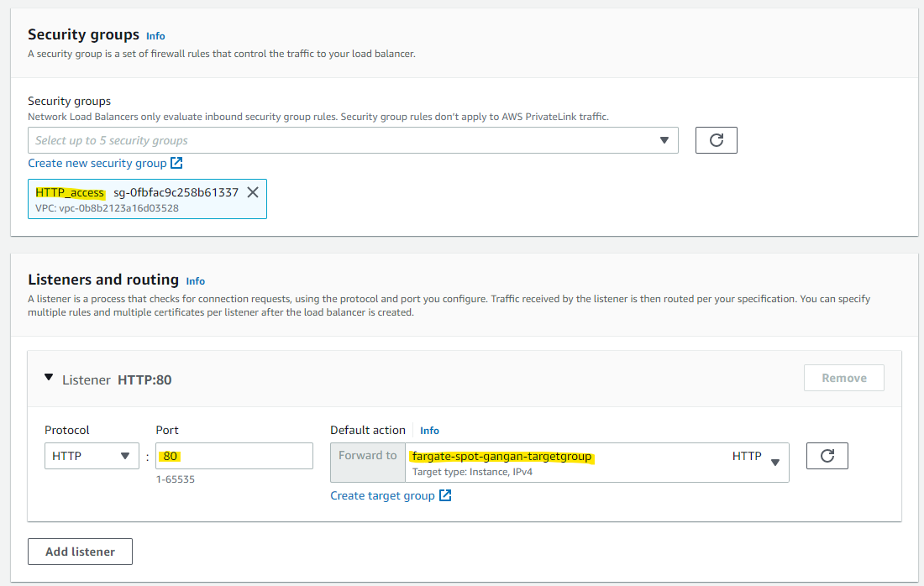
Task: Click the Remove listener button
Action: point(843,378)
